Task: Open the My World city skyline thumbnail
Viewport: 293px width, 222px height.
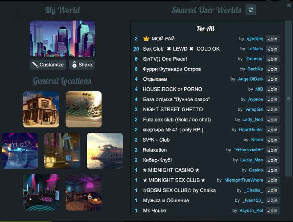Action: point(62,39)
